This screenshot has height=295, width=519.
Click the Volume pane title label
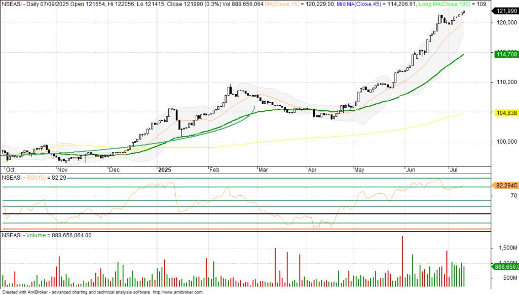[x=35, y=235]
